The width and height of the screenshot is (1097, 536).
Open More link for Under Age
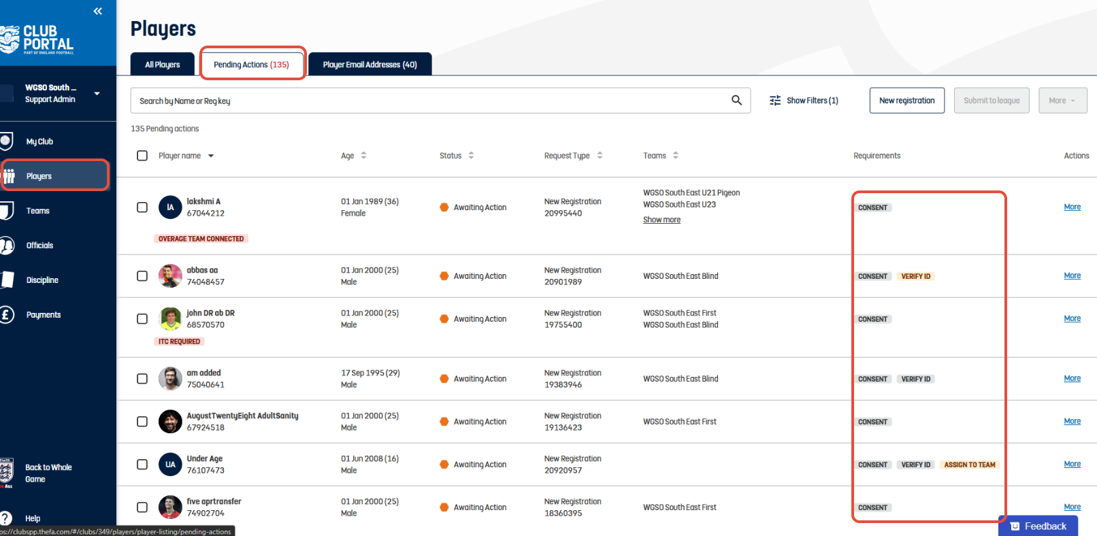1073,464
